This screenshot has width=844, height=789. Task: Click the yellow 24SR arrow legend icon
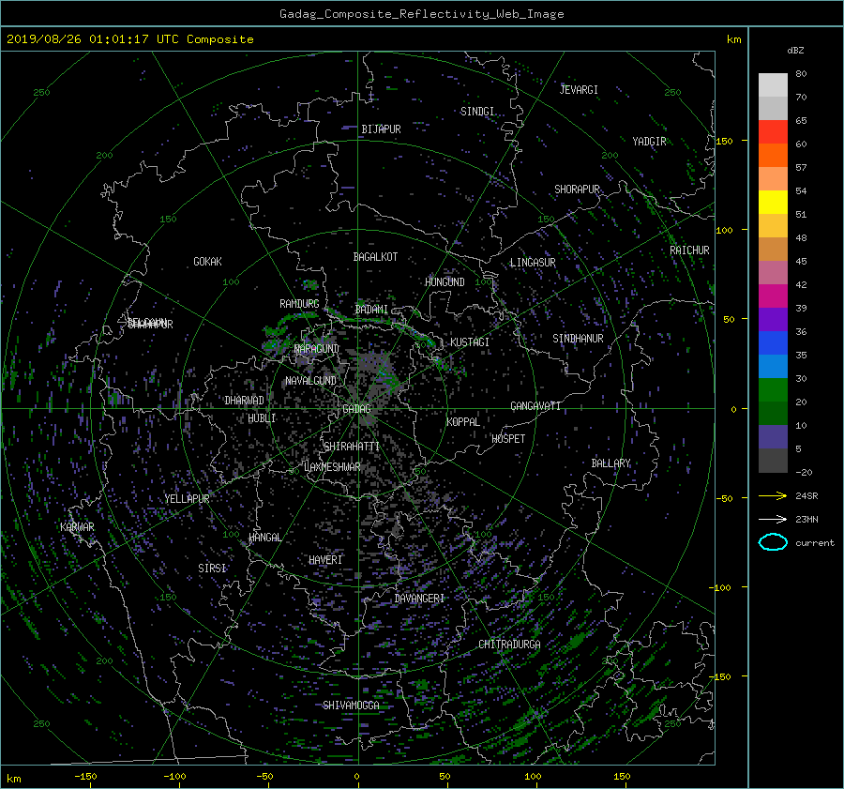click(773, 495)
